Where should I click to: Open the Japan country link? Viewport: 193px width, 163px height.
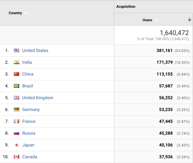28,145
